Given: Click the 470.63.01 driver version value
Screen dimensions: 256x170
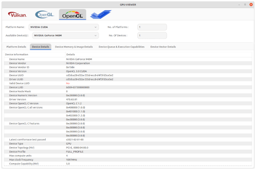Looking at the screenshot, I should pyautogui.click(x=72, y=99).
